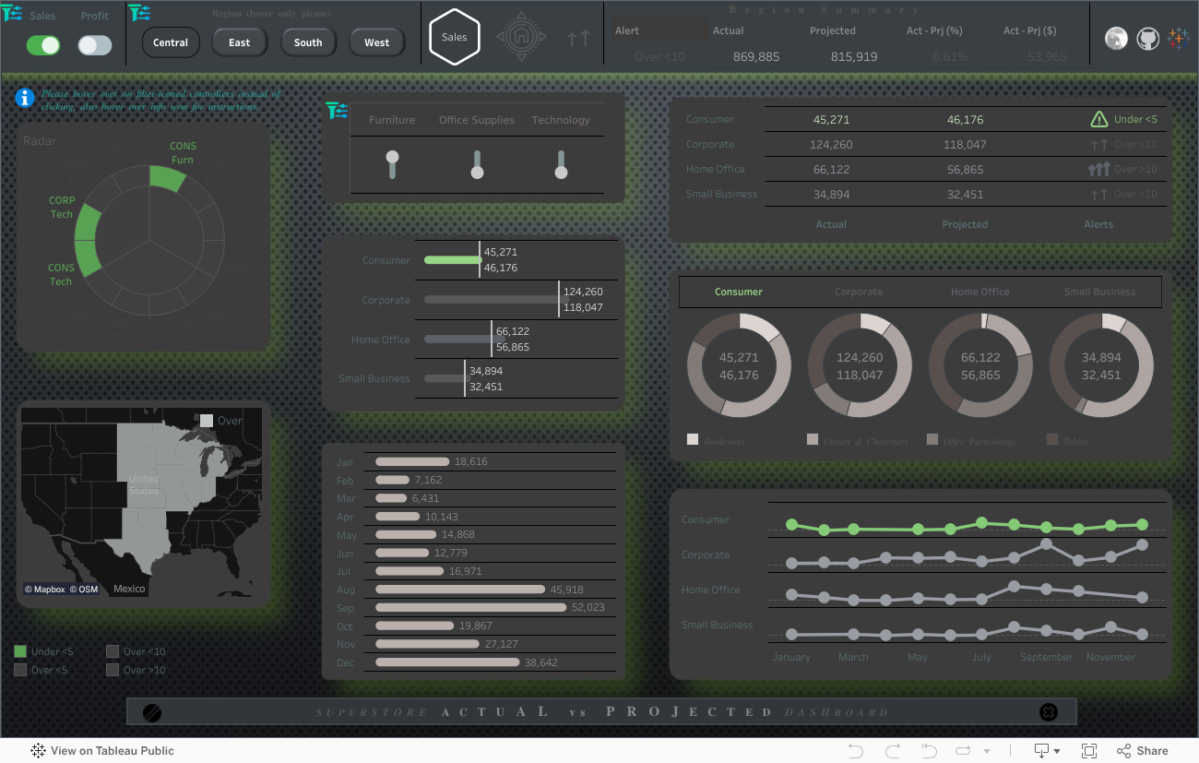Select the Corporate tab above donut charts

pos(859,292)
